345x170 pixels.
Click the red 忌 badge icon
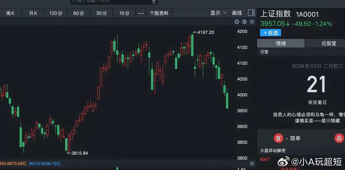click(x=339, y=138)
